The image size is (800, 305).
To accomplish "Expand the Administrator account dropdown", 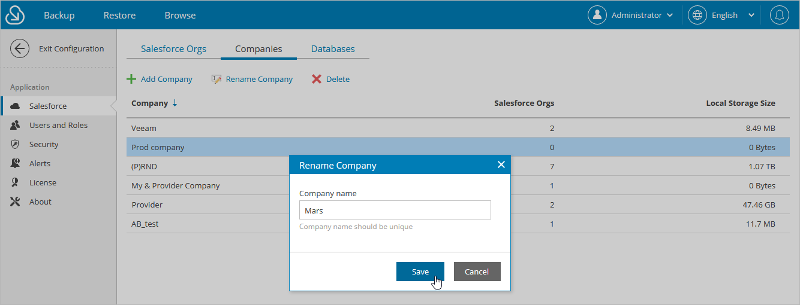I will click(x=631, y=15).
